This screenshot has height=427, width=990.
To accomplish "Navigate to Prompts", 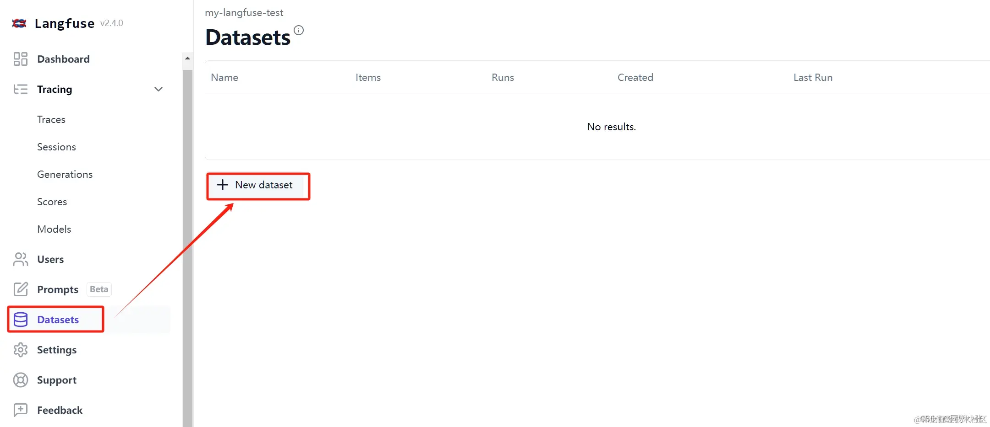I will (x=58, y=289).
